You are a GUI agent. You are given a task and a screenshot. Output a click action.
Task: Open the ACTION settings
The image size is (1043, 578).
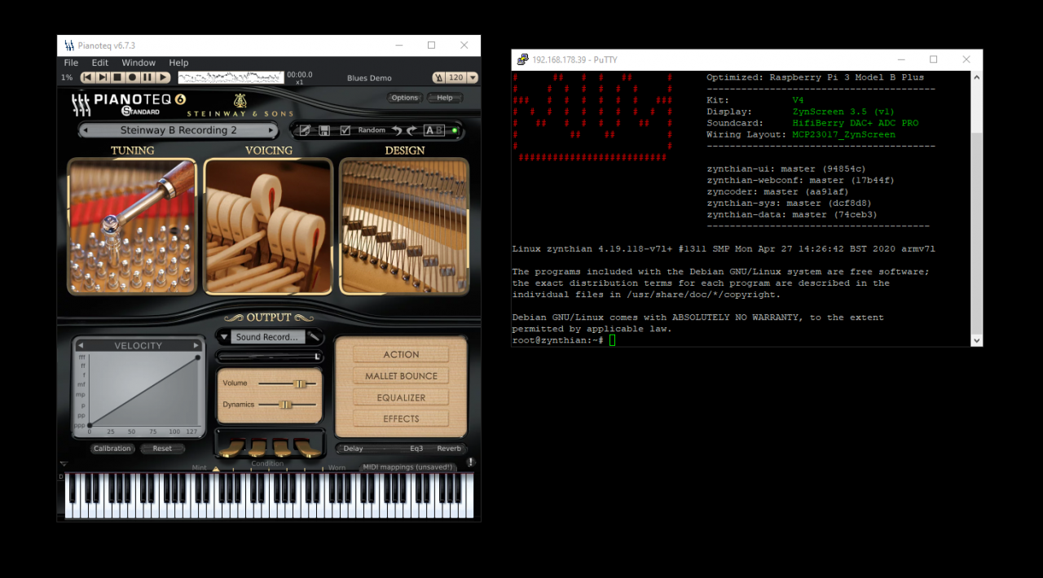pos(401,355)
